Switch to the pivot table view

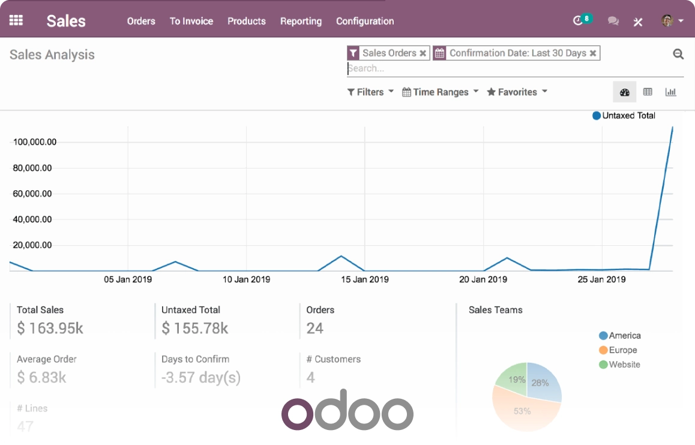click(x=648, y=92)
